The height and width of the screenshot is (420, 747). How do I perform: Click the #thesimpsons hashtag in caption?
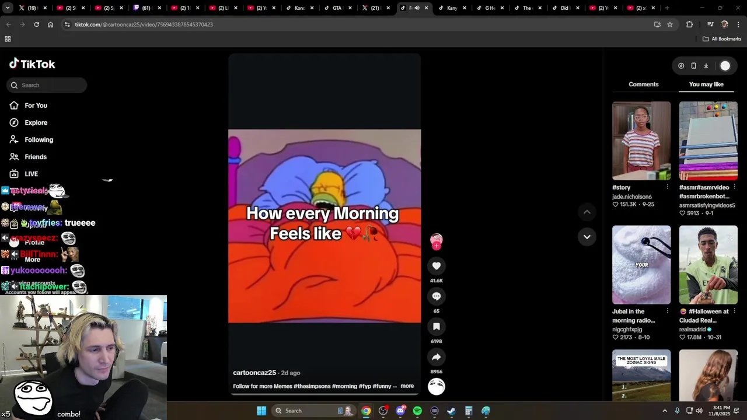pyautogui.click(x=312, y=386)
